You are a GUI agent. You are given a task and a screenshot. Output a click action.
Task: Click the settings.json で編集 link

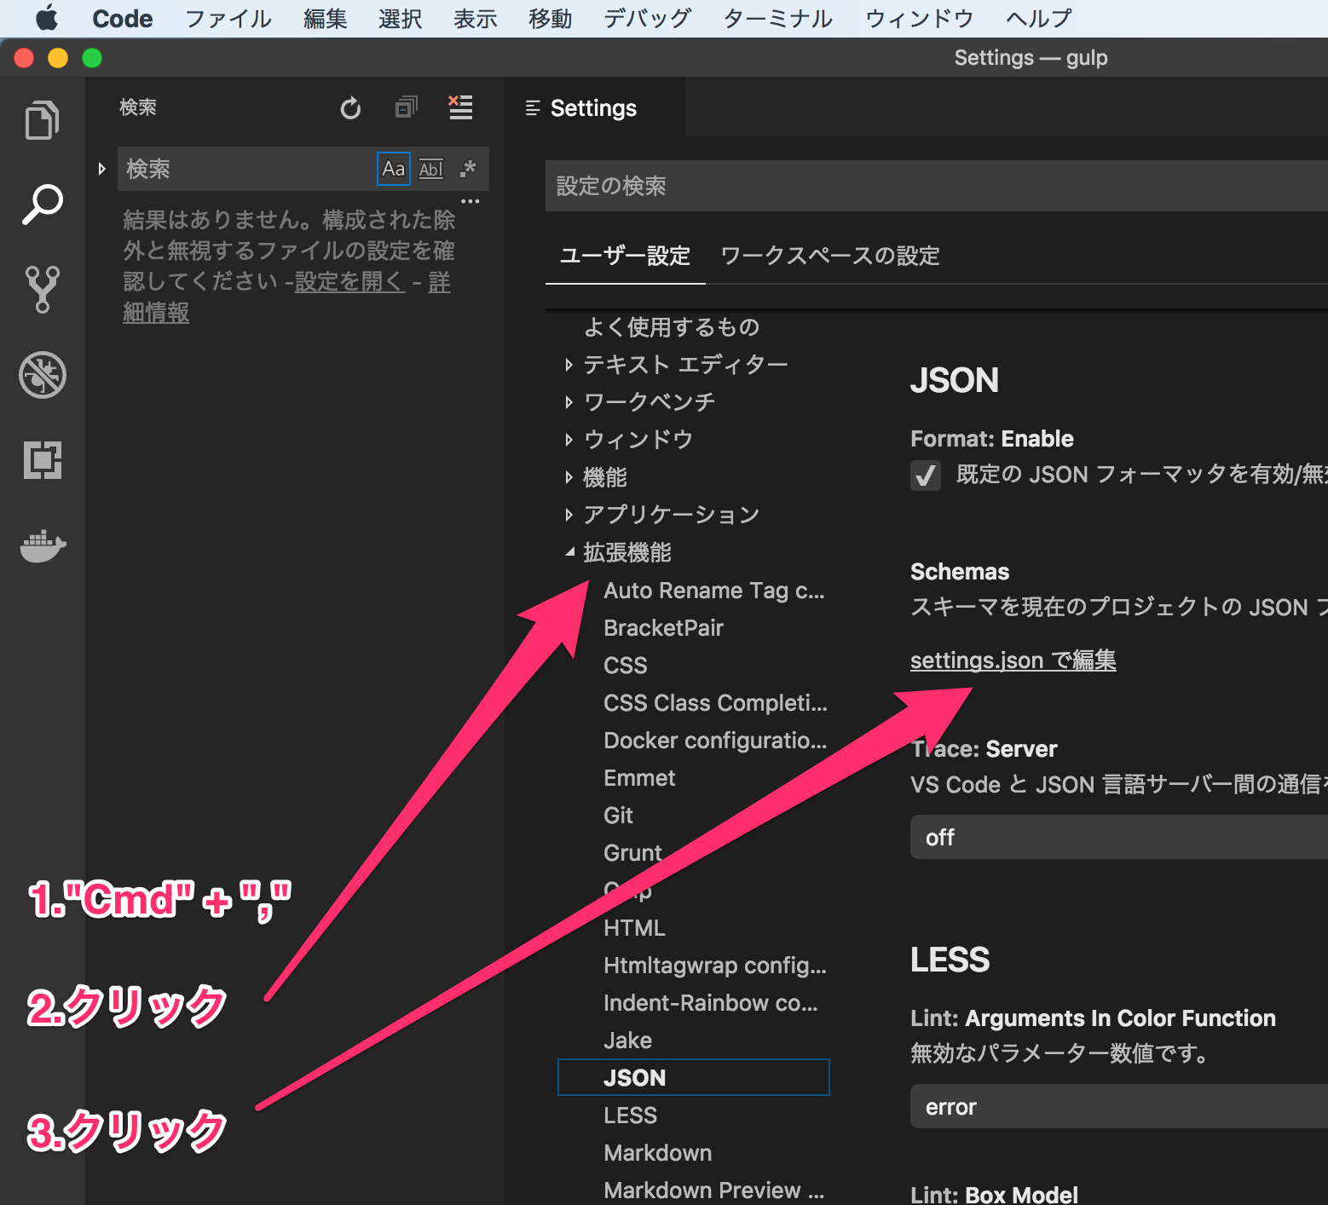[1013, 660]
